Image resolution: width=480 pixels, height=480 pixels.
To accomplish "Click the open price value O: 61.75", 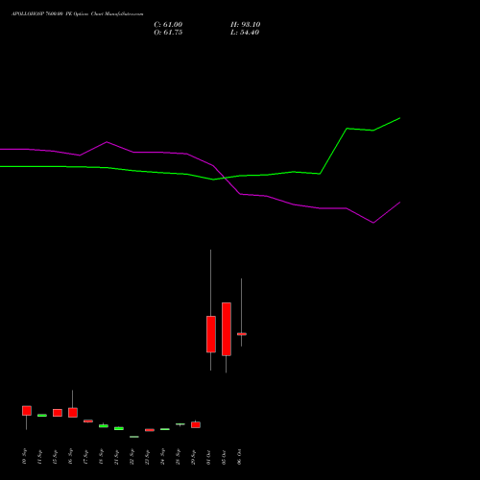I will point(168,33).
